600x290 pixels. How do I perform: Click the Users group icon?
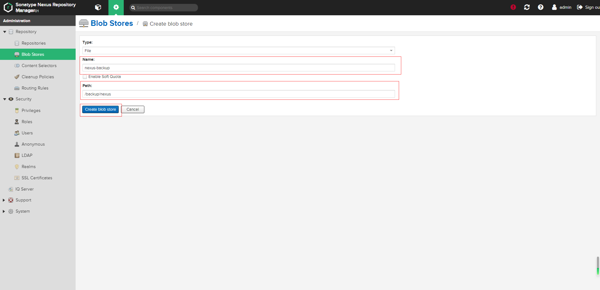tap(17, 133)
